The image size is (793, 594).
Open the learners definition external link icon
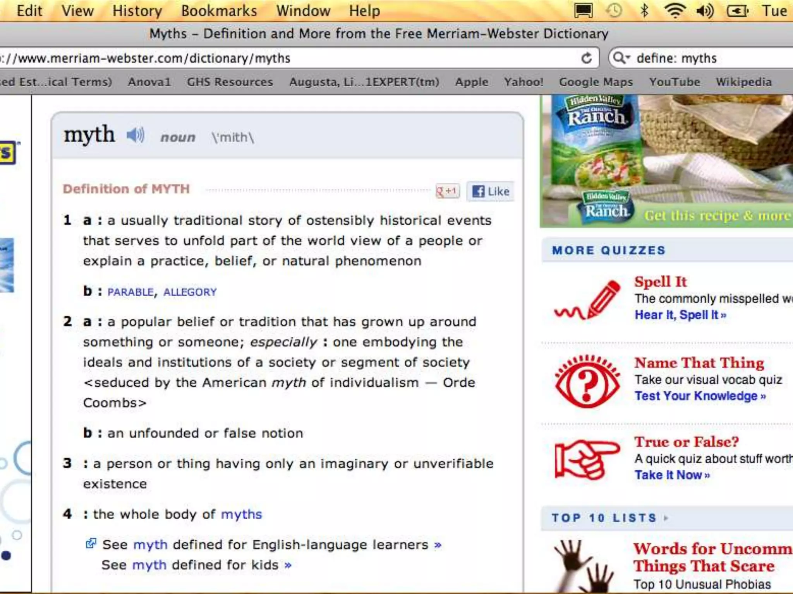[91, 544]
